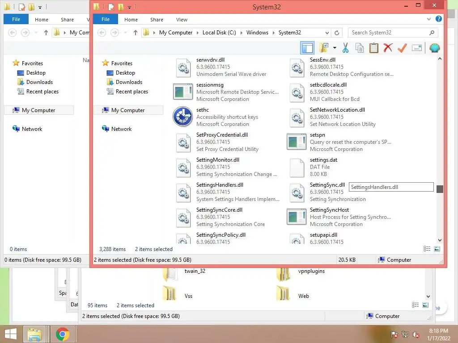Click serwvdrv.dll gear file icon
The width and height of the screenshot is (458, 343).
(x=183, y=68)
